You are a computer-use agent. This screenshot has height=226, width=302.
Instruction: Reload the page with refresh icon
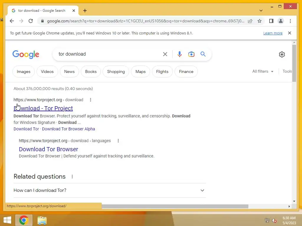click(x=31, y=21)
